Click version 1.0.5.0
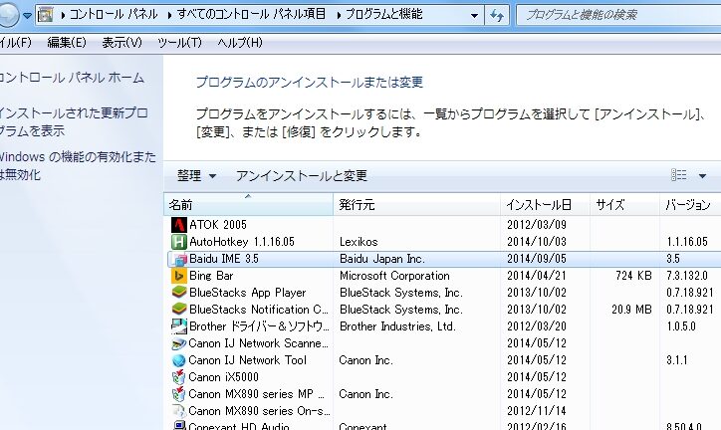Screen dimensions: 721x430 point(681,326)
